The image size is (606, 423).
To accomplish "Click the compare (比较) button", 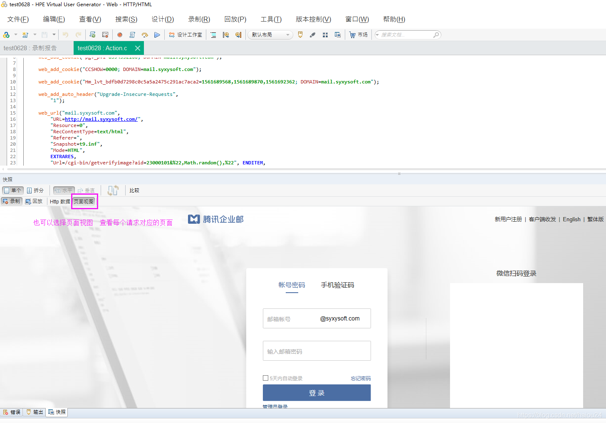I will pos(134,191).
